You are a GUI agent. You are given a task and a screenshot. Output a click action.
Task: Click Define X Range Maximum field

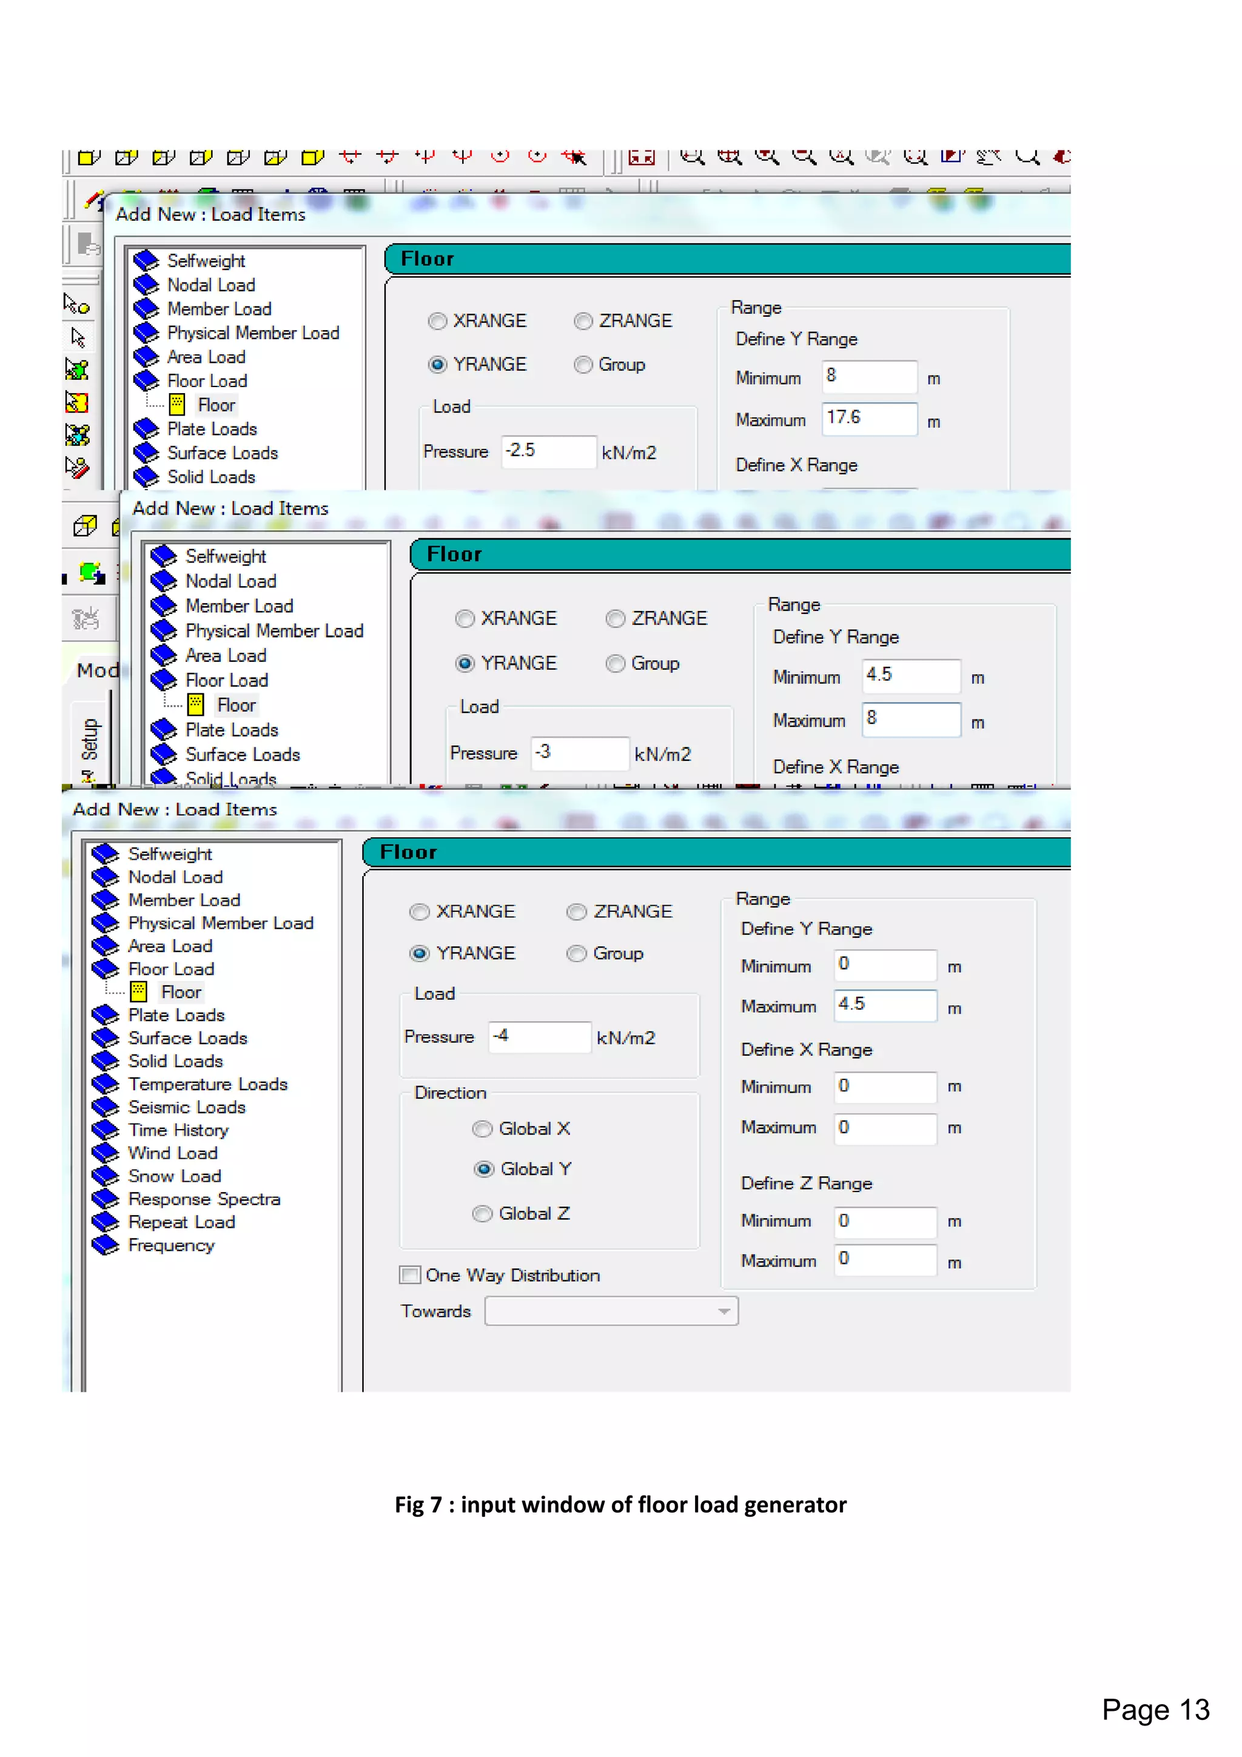885,1128
